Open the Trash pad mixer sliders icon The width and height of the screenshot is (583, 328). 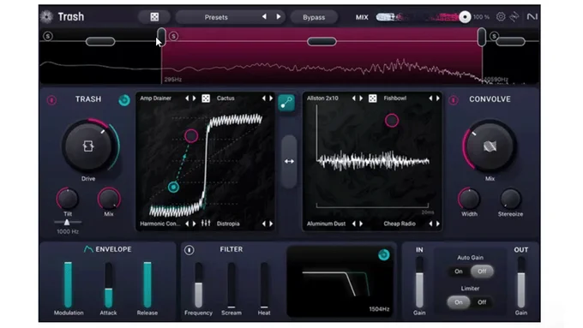[206, 224]
